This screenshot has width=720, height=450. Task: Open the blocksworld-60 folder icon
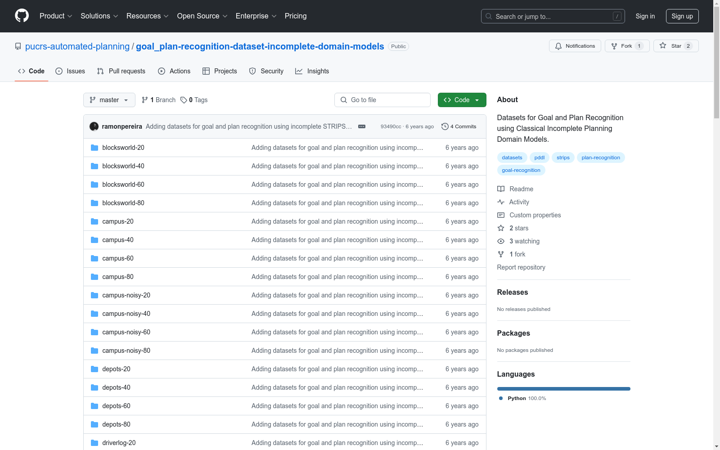(x=94, y=184)
